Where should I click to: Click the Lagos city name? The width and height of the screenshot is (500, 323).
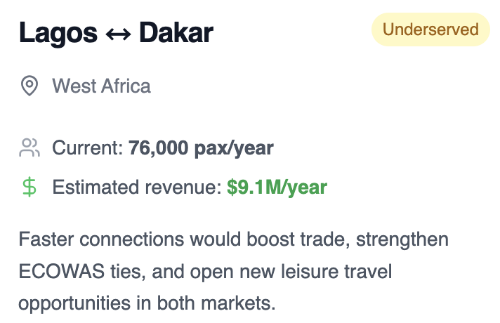click(x=58, y=33)
